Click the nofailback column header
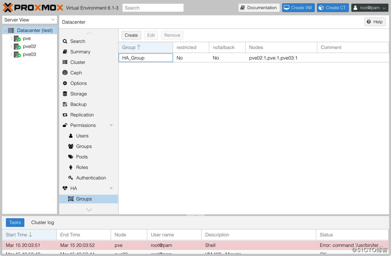The height and width of the screenshot is (256, 391). 227,48
